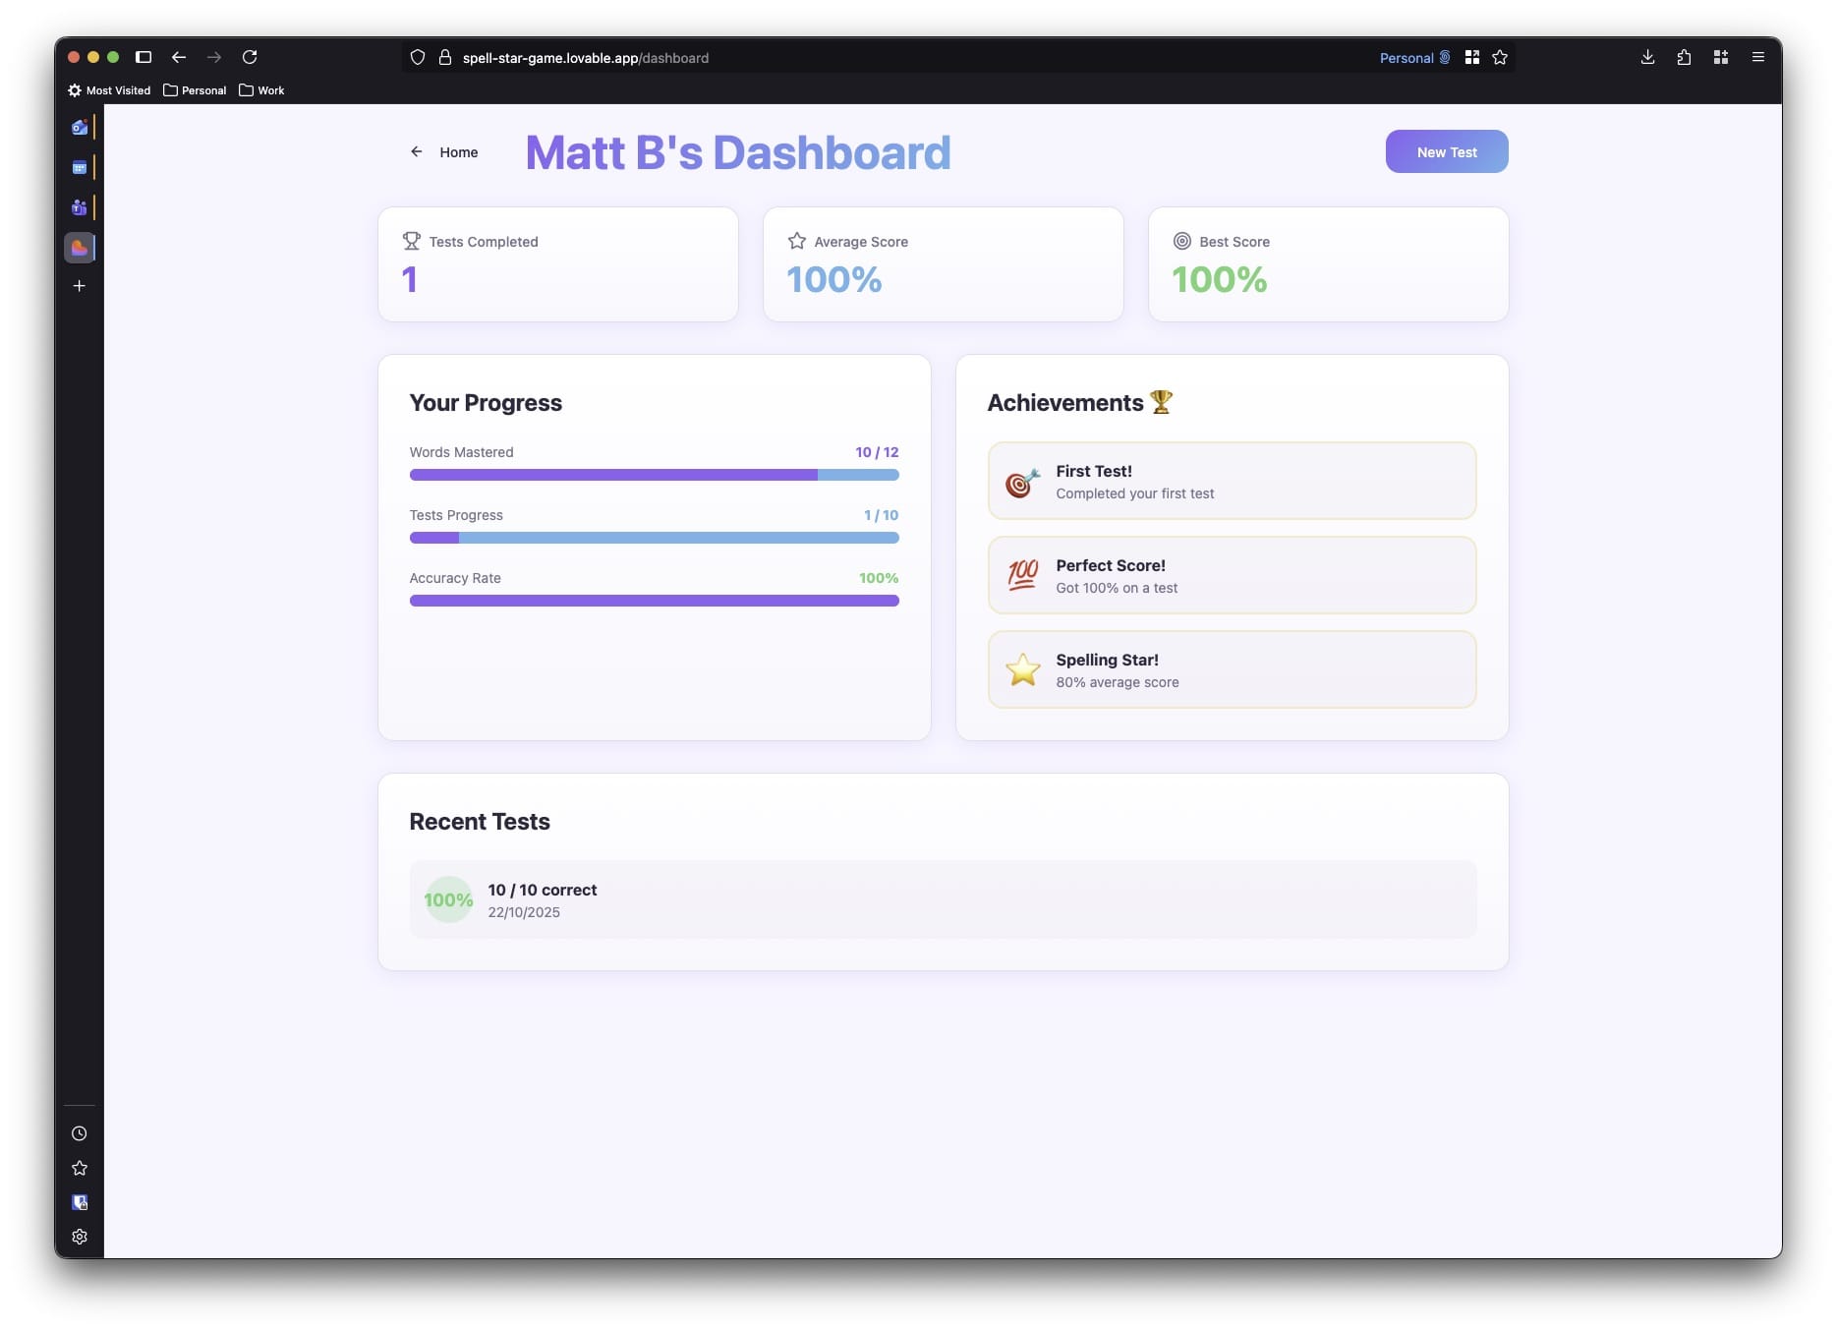The image size is (1837, 1331).
Task: Select the 10 / 10 correct recent test entry
Action: coord(942,899)
